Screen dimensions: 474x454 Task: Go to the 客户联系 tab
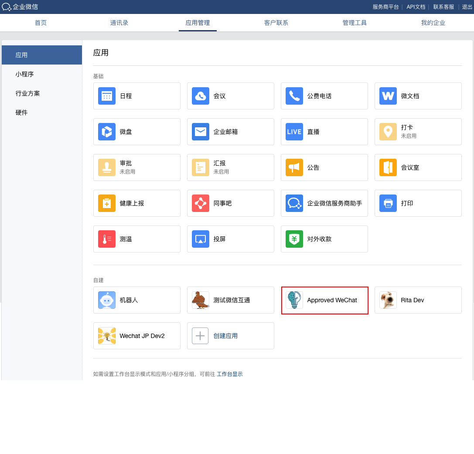[276, 23]
